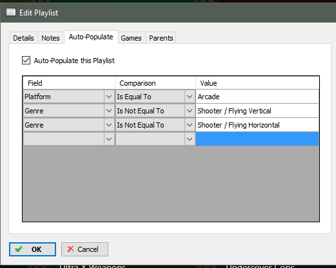
Task: Open the Genre field dropdown, Flying Horizontal row
Action: pyautogui.click(x=109, y=125)
